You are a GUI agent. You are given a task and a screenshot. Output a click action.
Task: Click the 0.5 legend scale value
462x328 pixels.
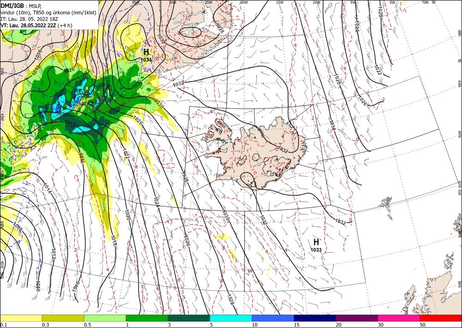87,325
